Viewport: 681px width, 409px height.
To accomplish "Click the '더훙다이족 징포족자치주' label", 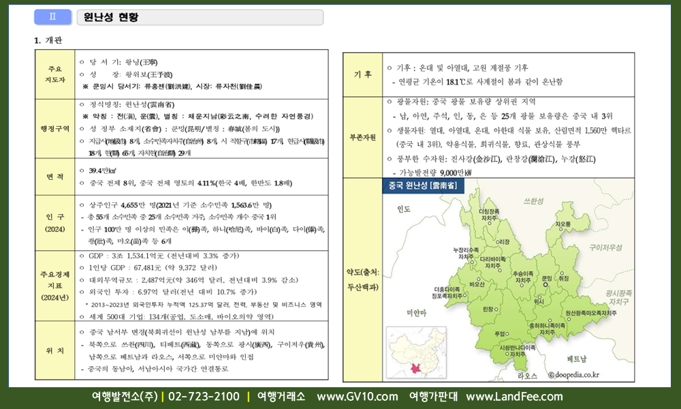I will click(x=447, y=292).
